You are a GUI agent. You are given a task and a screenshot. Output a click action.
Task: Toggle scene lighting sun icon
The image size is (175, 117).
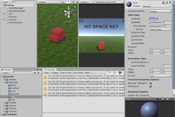tap(69, 2)
